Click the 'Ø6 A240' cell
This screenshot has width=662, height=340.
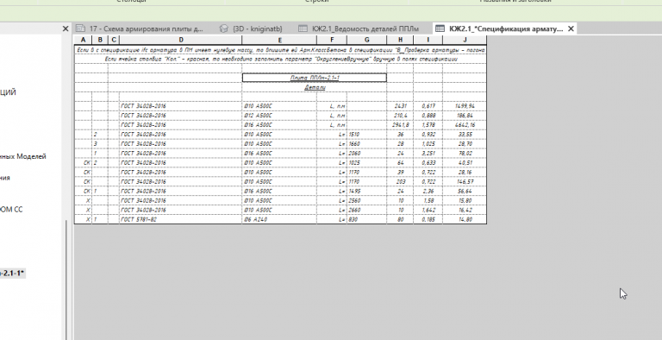tap(279, 219)
